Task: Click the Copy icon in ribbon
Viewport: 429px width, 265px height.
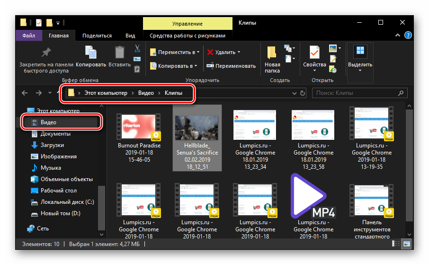Action: pos(90,53)
